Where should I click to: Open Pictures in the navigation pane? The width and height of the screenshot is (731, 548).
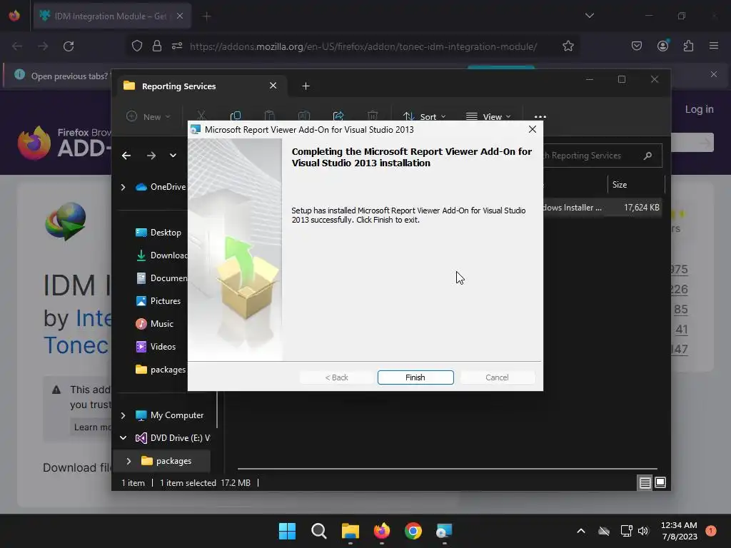[x=158, y=301]
